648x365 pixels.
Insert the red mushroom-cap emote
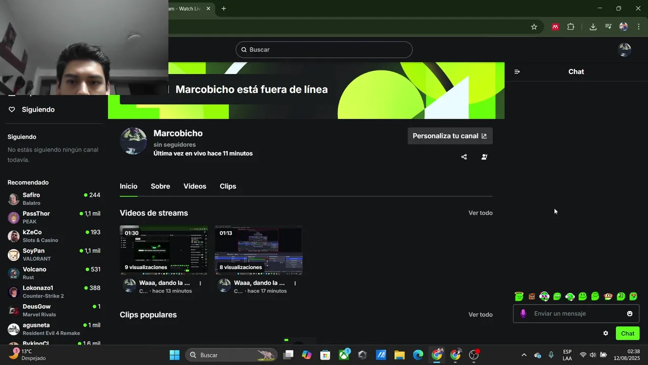click(608, 297)
